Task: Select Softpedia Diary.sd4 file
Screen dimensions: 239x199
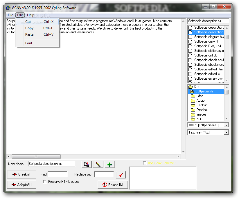Action: pyautogui.click(x=206, y=46)
